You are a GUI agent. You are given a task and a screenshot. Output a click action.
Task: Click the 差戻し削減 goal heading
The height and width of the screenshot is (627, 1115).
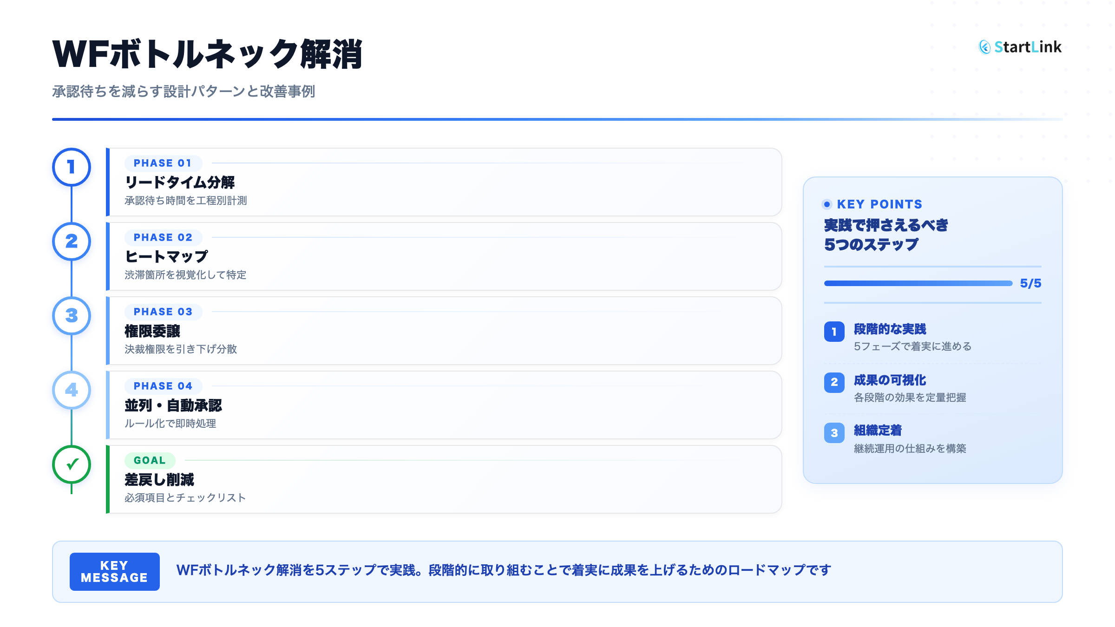coord(159,480)
